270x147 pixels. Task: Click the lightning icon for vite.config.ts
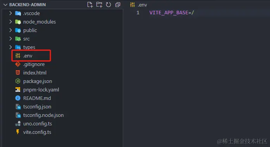(x=17, y=132)
